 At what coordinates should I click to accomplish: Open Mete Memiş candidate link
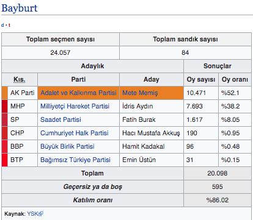point(140,93)
